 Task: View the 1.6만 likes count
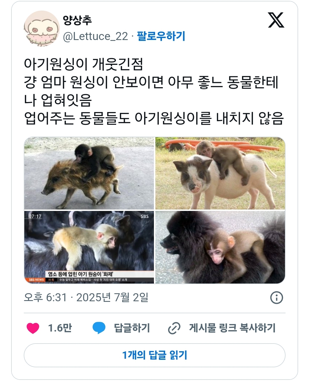click(x=60, y=328)
